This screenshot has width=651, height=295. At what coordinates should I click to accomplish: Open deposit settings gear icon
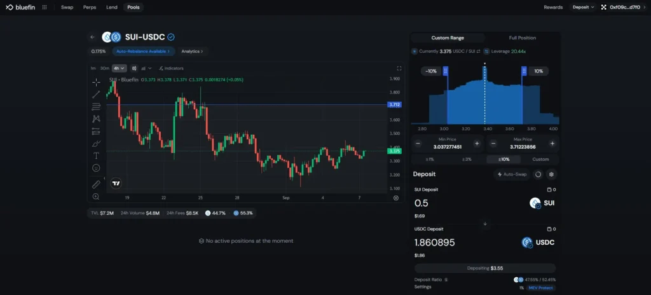pos(551,174)
